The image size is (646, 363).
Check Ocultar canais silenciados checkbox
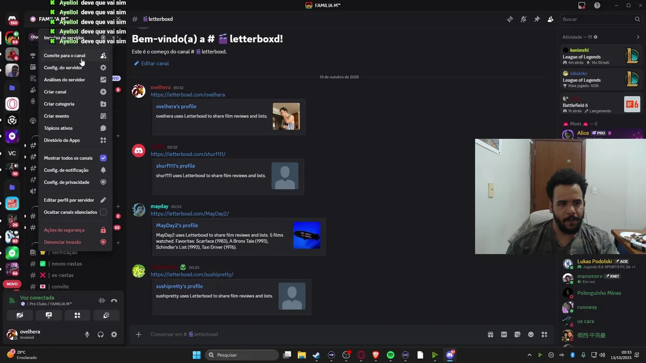pos(103,212)
